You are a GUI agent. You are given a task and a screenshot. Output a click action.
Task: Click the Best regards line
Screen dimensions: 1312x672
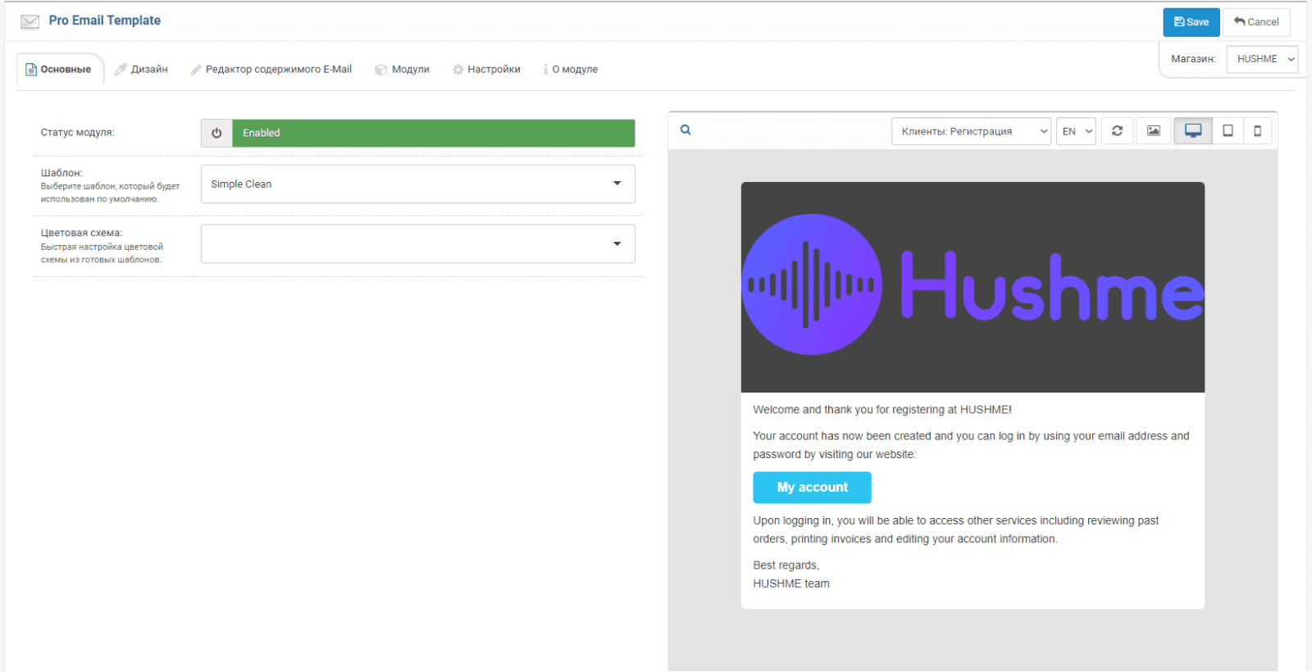pyautogui.click(x=786, y=565)
